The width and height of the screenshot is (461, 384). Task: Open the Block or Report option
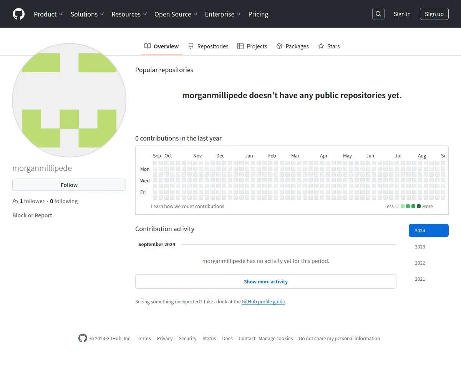click(x=32, y=215)
